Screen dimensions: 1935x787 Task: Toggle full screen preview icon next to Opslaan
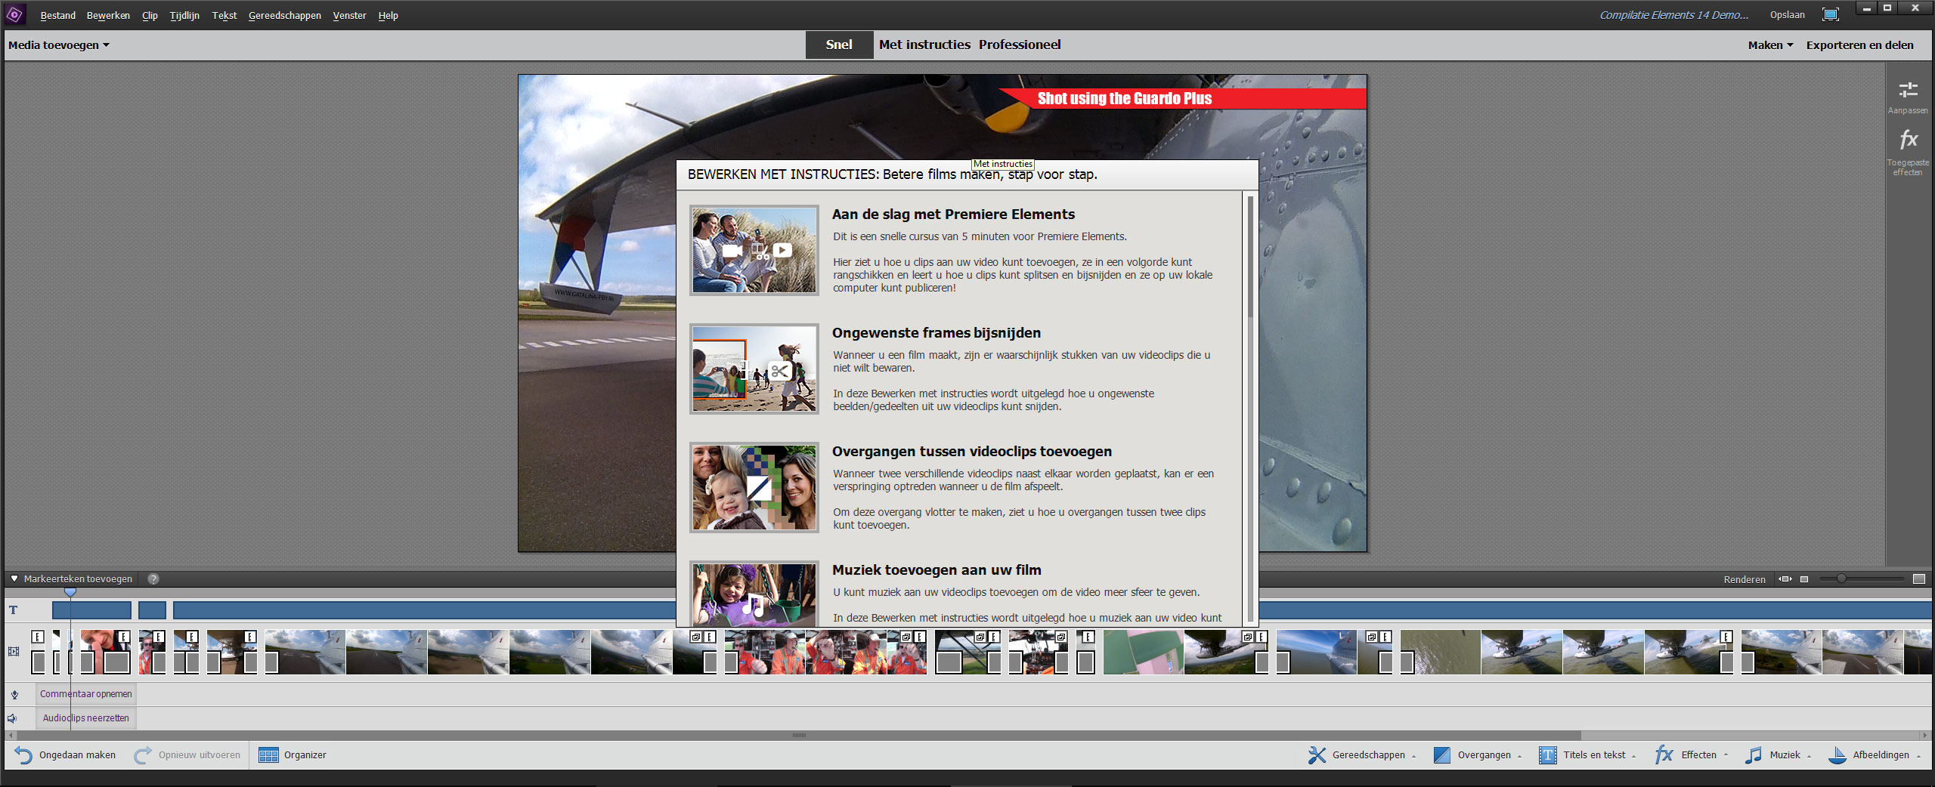[1831, 15]
